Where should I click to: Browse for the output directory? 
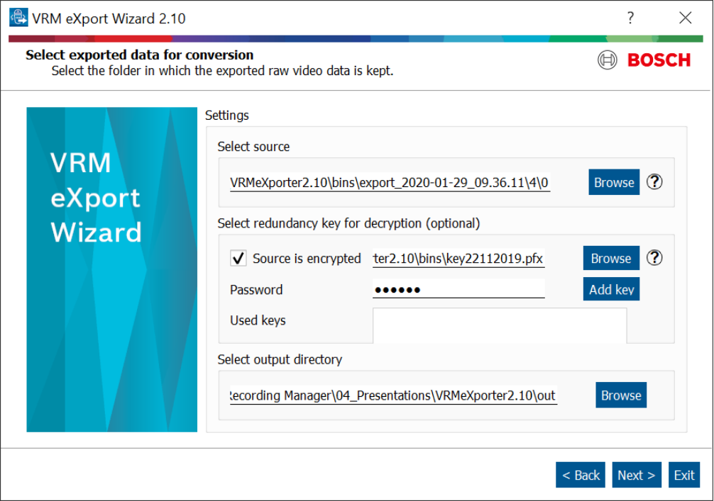[620, 395]
